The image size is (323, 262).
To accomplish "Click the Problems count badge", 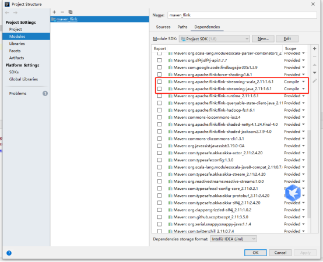I will pyautogui.click(x=45, y=94).
